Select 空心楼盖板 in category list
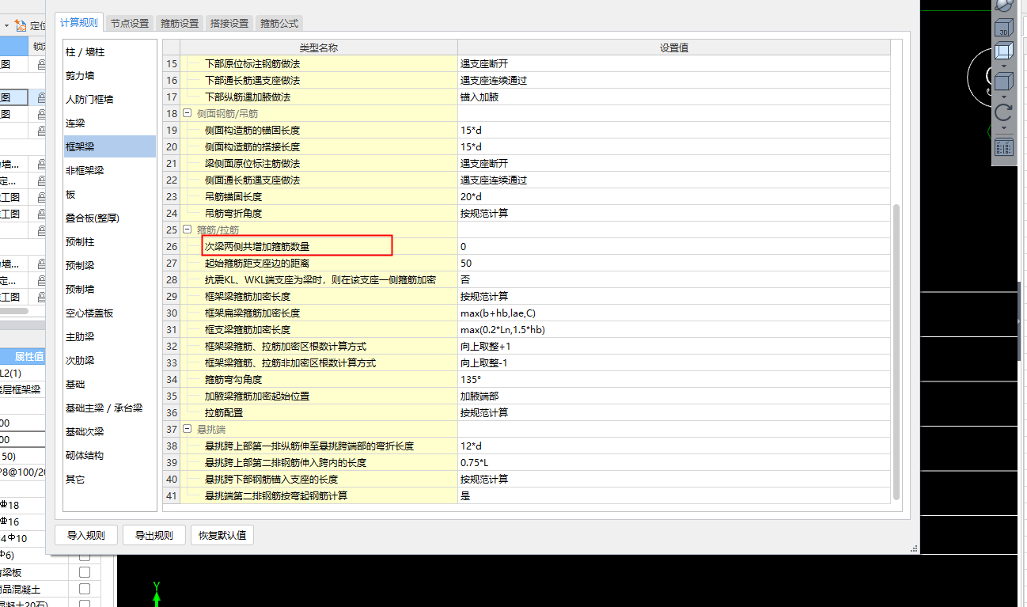 coord(109,313)
